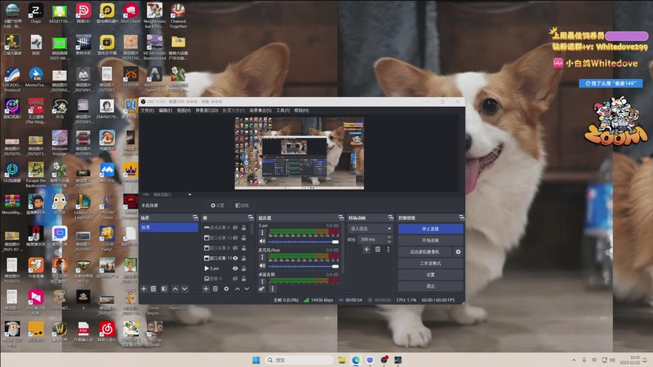
Task: Undock the Scene Transitions panel float icon
Action: (x=390, y=218)
